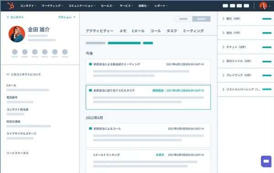Select left half of the view toggle
This screenshot has width=274, height=173.
[x=183, y=19]
